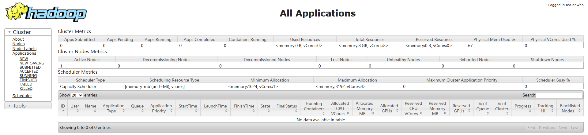Select the 'Showing 0 to 0 of 0 entries' text
The image size is (588, 135).
click(x=85, y=128)
